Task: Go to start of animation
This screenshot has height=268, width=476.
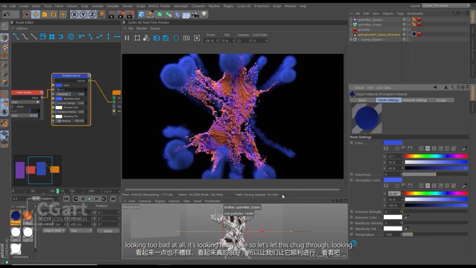Action: point(66,199)
